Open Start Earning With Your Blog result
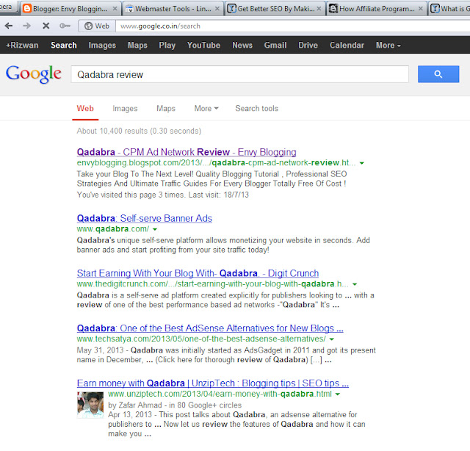470x451 pixels. pos(198,273)
